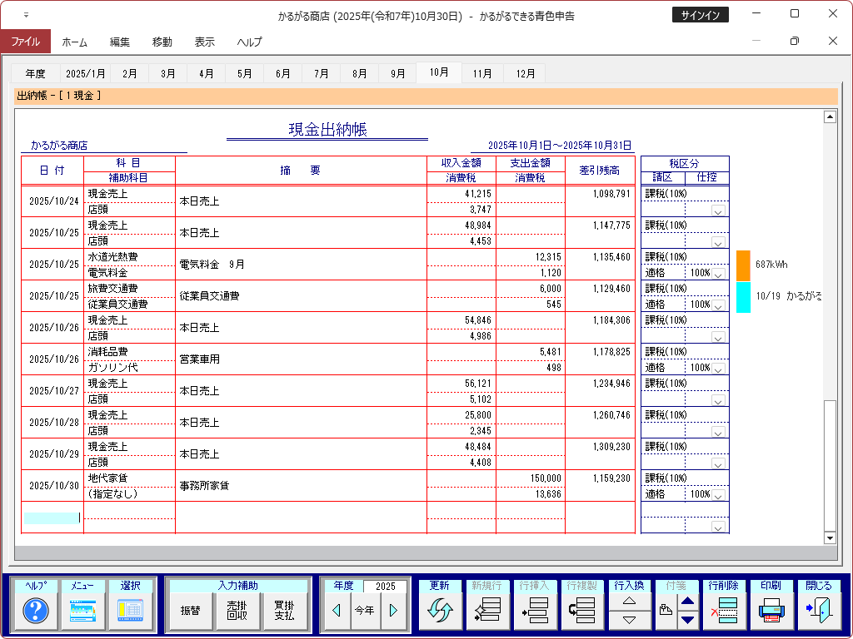The image size is (853, 639).
Task: Open the 編集 menu
Action: coord(120,42)
